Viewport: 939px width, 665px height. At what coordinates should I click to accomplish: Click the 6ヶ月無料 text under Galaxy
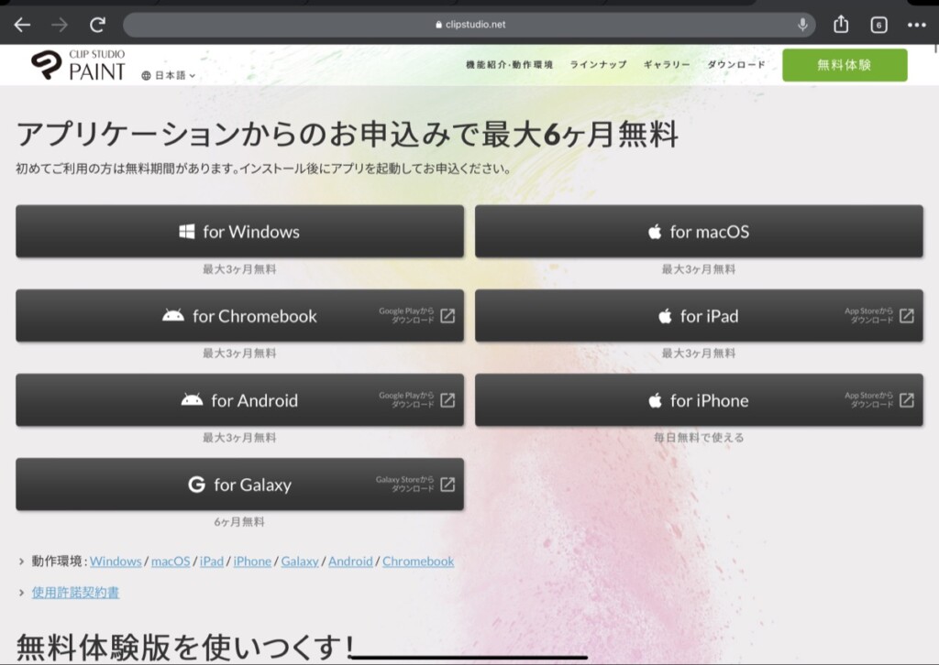click(x=239, y=522)
